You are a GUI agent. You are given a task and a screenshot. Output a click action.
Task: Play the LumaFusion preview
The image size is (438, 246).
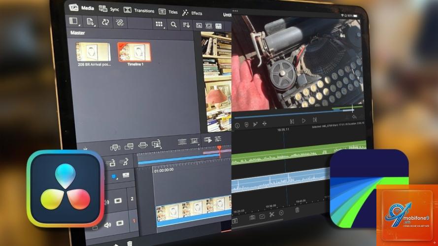coord(303,121)
